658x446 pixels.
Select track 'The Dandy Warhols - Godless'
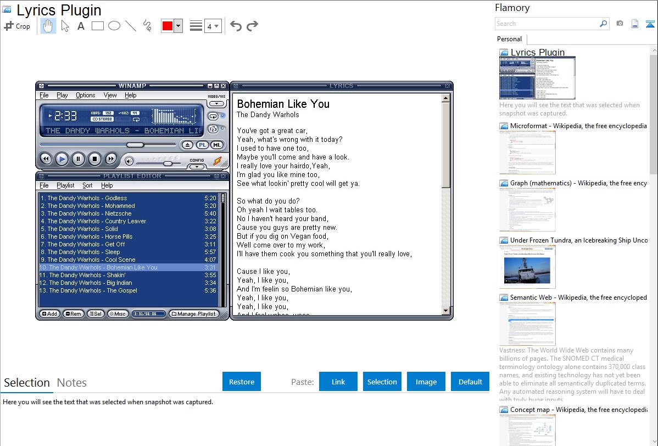coord(128,198)
